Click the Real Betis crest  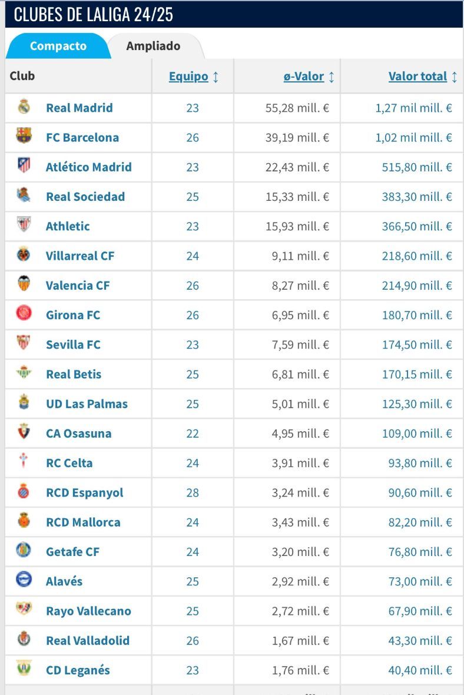tap(24, 374)
